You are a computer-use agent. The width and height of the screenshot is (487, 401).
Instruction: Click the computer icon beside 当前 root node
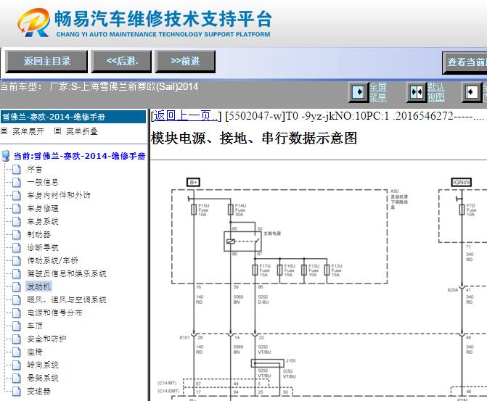6,156
